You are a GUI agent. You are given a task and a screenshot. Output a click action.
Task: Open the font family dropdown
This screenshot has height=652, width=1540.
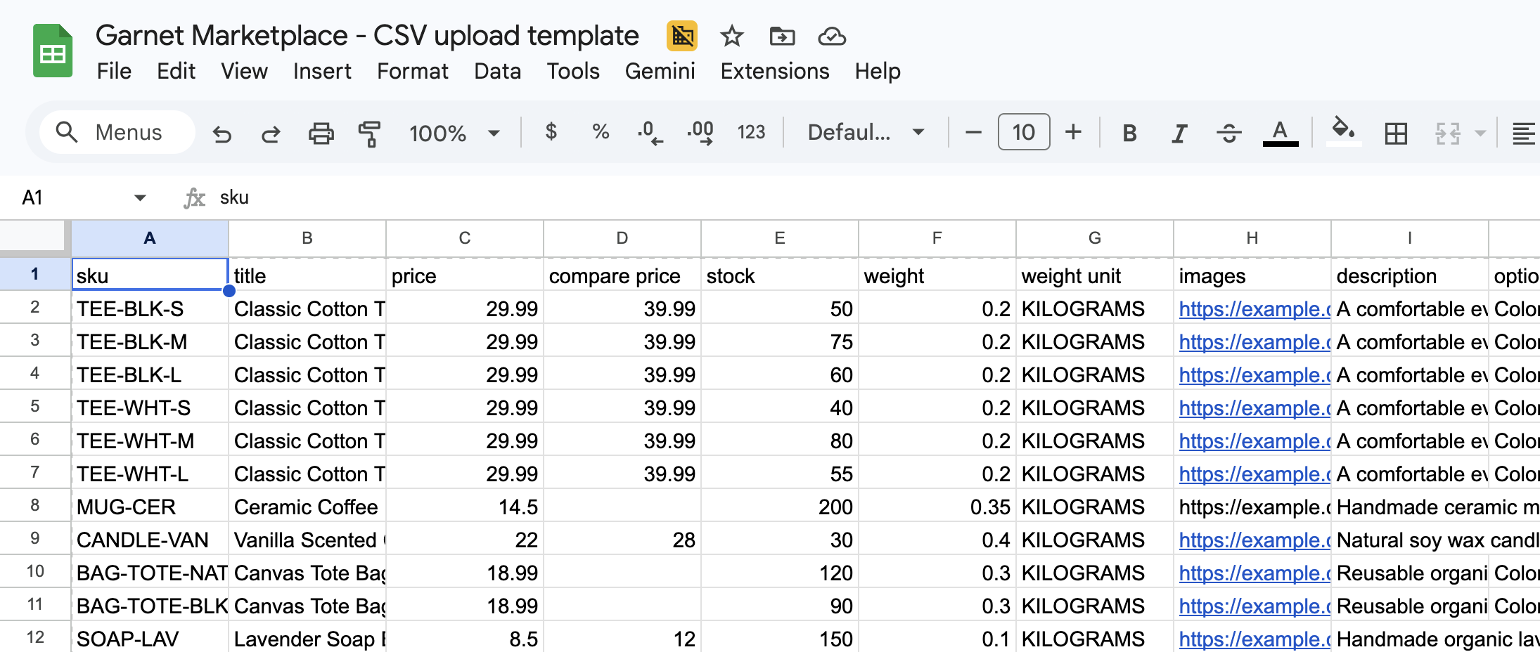(865, 132)
